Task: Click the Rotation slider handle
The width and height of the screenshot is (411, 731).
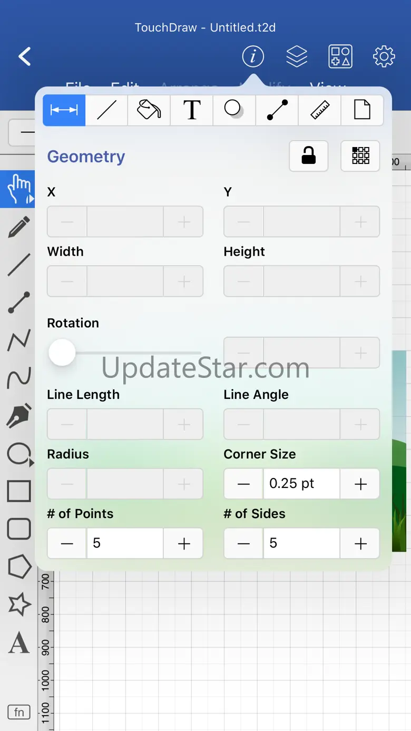Action: click(x=62, y=353)
